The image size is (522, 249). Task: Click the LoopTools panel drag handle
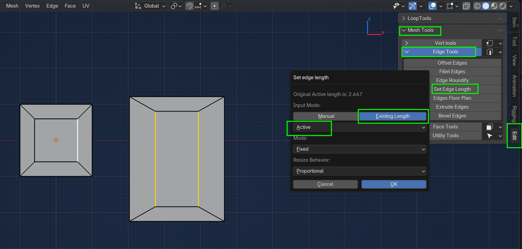click(x=500, y=18)
